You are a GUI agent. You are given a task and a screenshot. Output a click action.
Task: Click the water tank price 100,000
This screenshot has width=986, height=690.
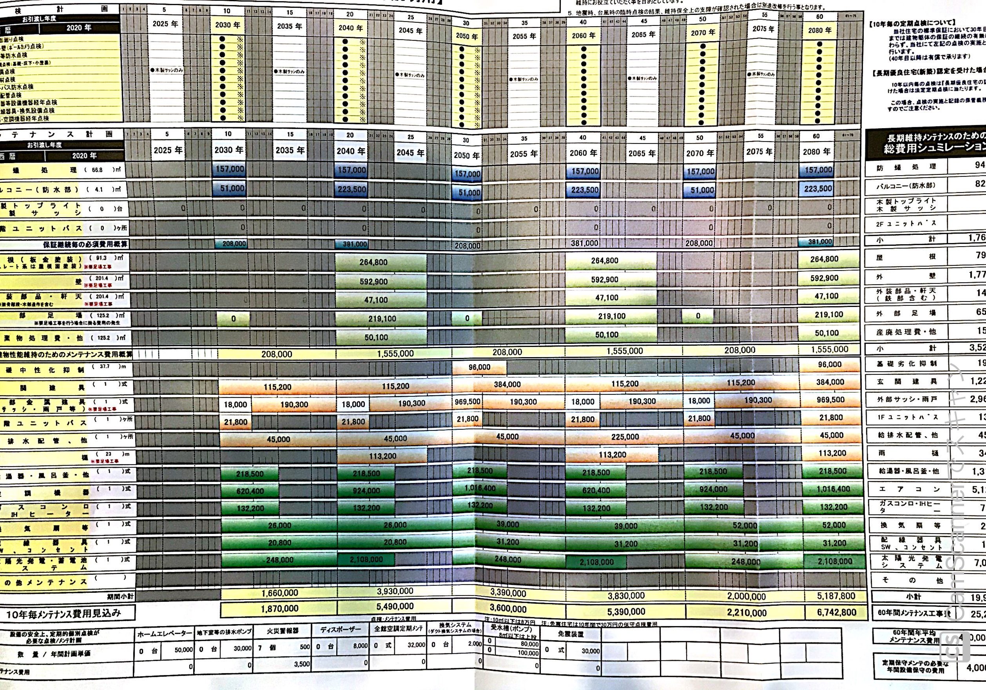click(528, 654)
